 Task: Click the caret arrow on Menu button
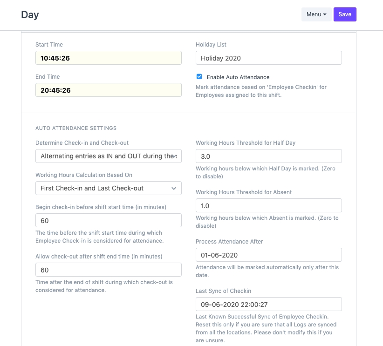[x=325, y=14]
